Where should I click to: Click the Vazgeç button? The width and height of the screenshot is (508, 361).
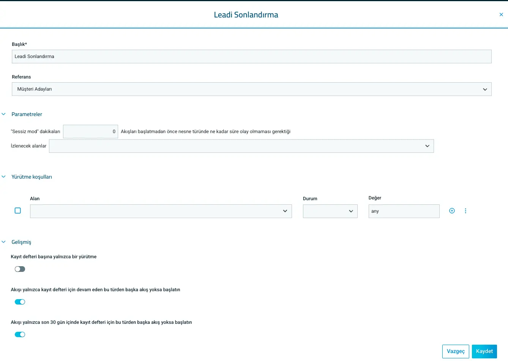coord(456,352)
